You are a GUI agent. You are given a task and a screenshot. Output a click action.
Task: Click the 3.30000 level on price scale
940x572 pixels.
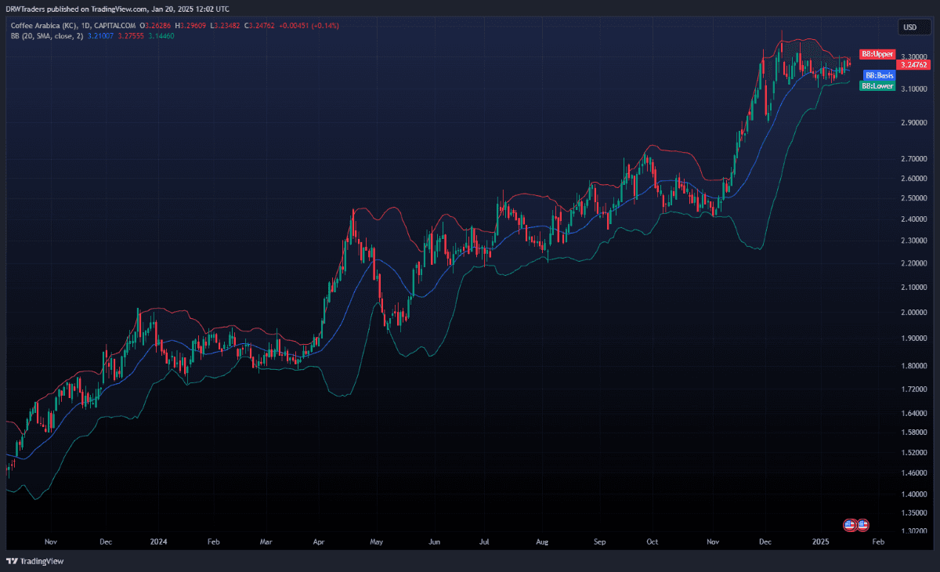pyautogui.click(x=913, y=56)
